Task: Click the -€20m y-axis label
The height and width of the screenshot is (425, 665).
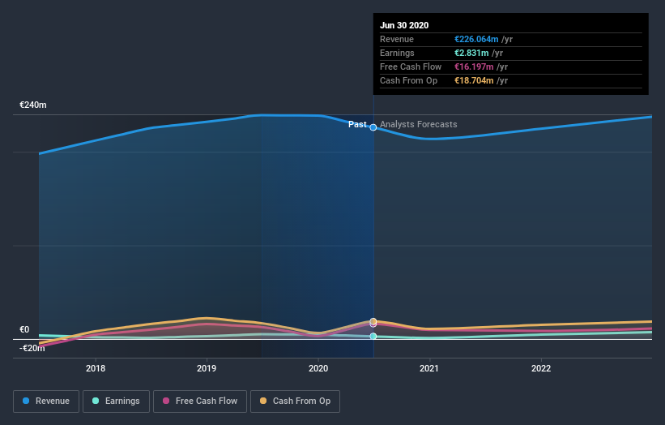Action: click(x=32, y=348)
